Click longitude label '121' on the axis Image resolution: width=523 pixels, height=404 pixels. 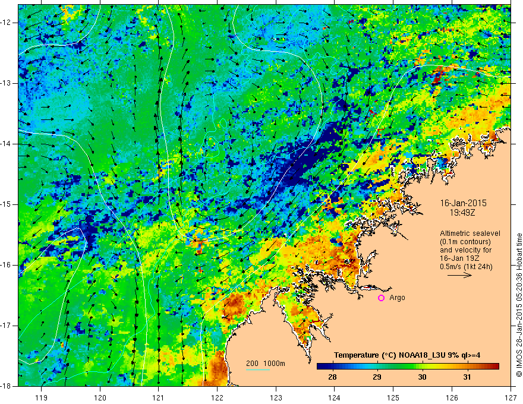(159, 397)
